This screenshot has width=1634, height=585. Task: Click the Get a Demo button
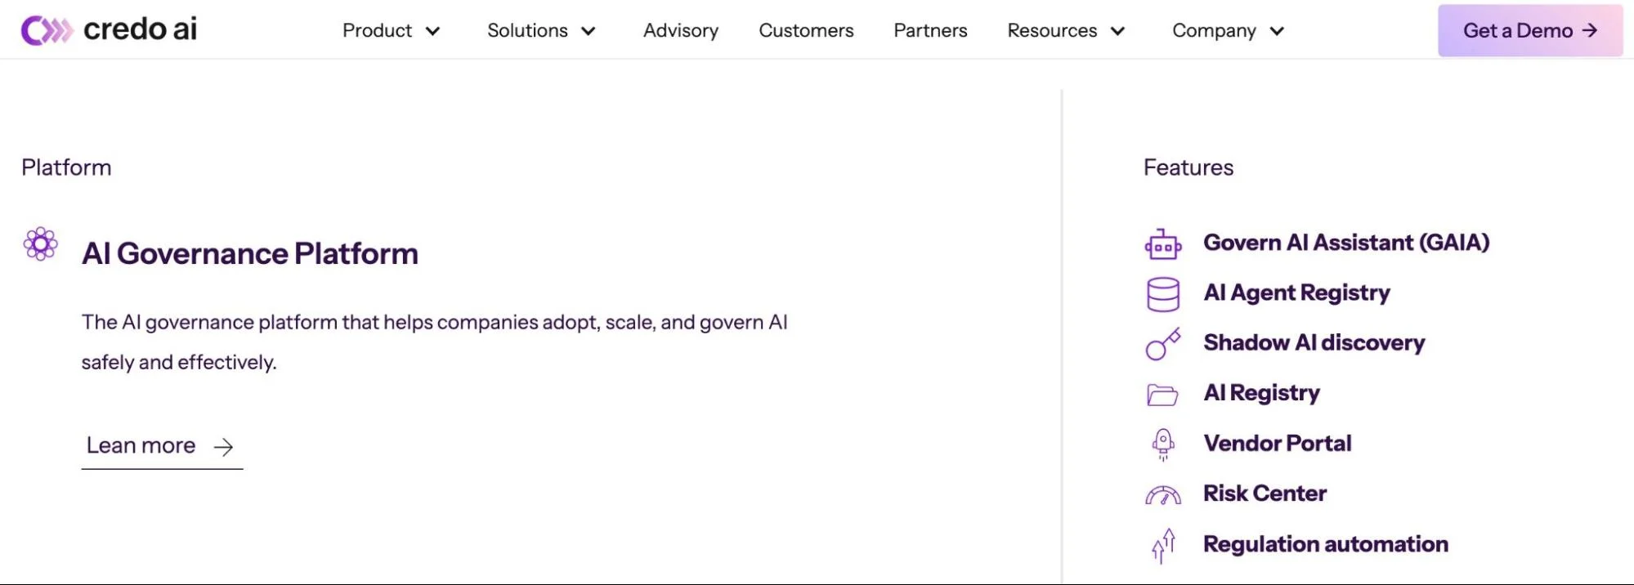coord(1530,30)
